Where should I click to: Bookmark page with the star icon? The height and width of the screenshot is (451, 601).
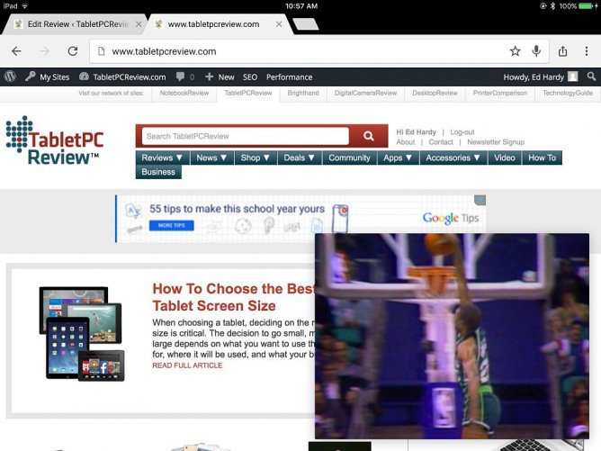click(516, 51)
